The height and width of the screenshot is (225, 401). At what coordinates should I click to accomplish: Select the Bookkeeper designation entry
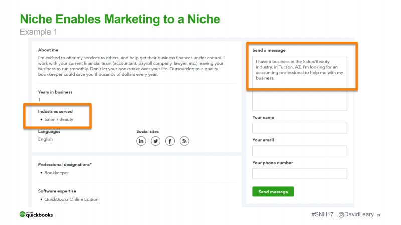click(x=56, y=173)
